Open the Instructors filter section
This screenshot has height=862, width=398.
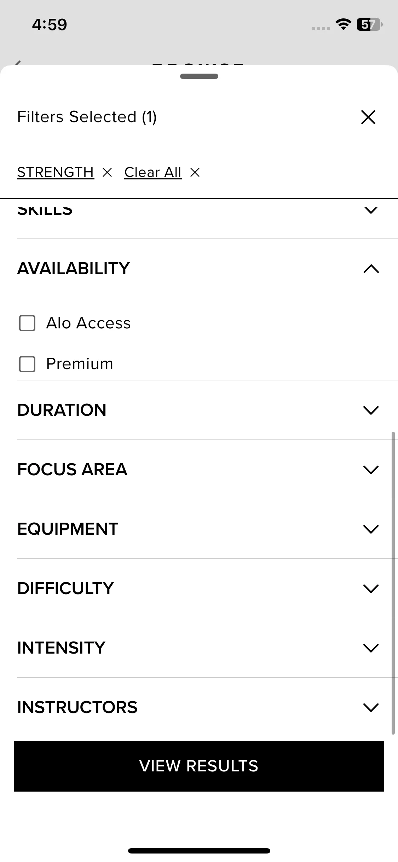point(371,707)
